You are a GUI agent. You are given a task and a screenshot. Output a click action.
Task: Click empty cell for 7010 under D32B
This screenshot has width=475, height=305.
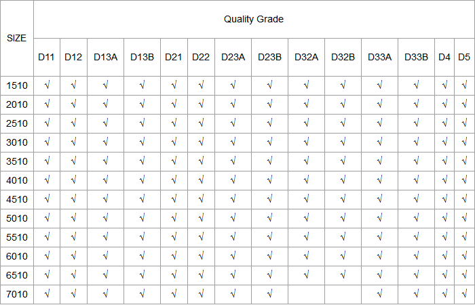343,294
